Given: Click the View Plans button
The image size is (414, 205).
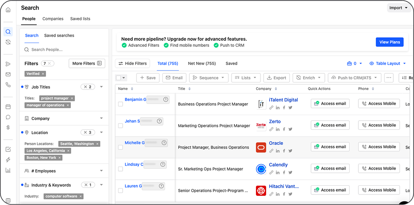Looking at the screenshot, I should pos(389,42).
